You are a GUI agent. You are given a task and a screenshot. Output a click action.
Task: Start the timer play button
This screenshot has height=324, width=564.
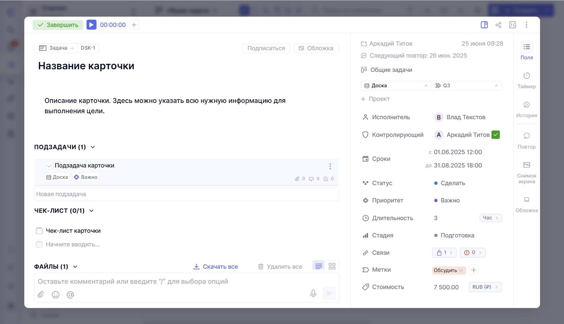pos(91,25)
